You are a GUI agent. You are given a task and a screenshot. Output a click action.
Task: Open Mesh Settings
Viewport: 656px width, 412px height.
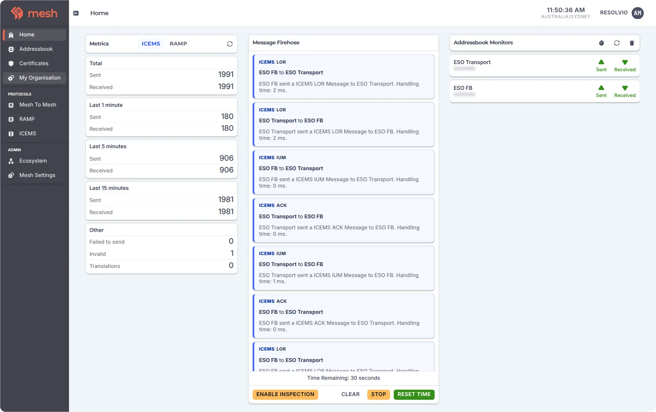[x=35, y=175]
